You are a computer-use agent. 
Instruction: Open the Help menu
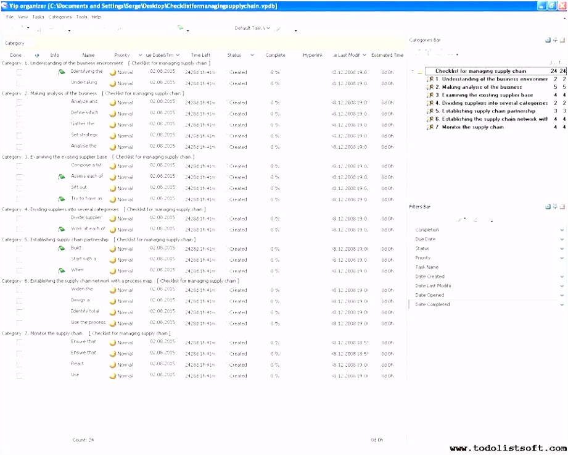[x=96, y=17]
